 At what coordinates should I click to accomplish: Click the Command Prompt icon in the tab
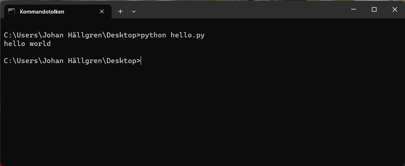12,11
